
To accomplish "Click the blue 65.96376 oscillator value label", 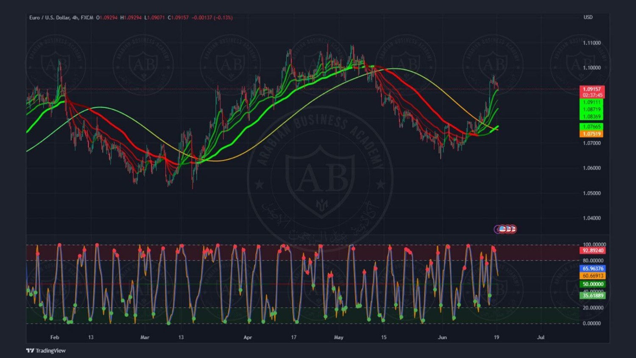I will tap(593, 268).
